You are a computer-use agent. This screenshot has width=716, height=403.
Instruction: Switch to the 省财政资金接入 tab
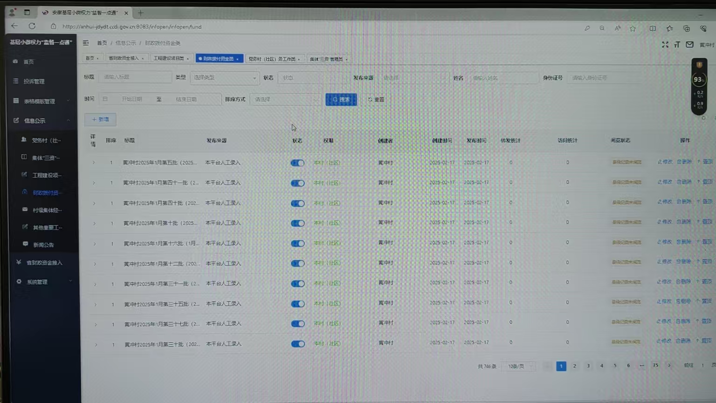125,58
